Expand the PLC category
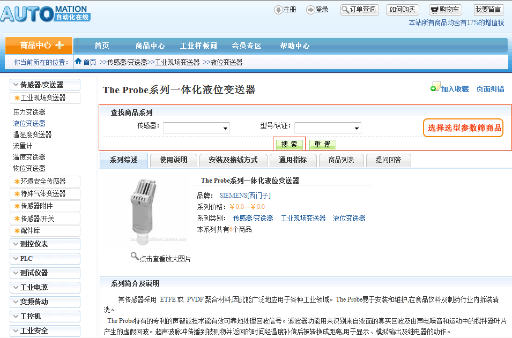Screen dimensions: 512x338 (45, 259)
